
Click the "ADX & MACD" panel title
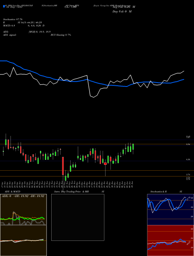[x=12, y=192]
